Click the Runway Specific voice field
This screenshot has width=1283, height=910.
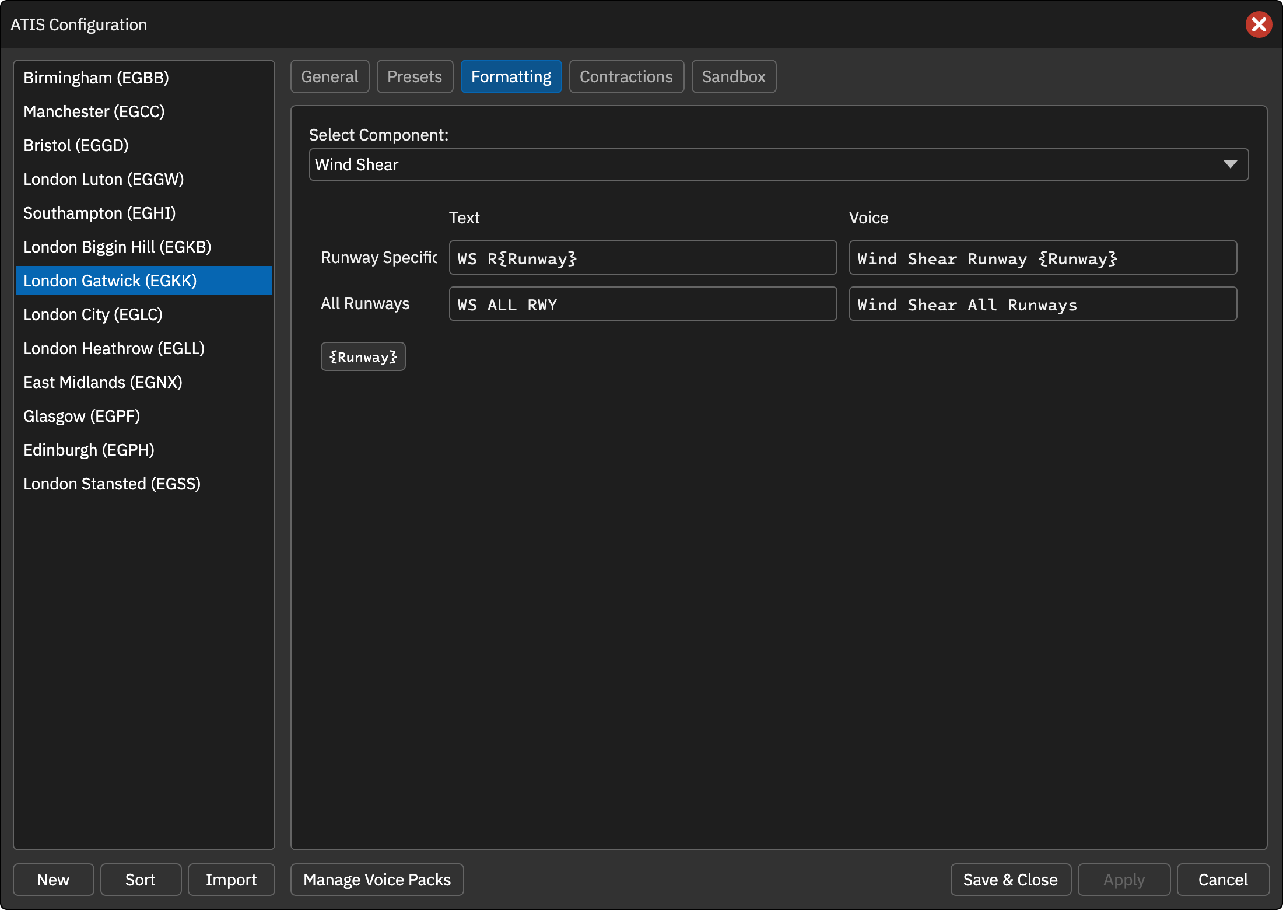coord(1043,258)
